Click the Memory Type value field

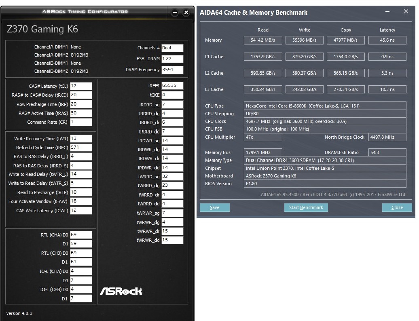tap(325, 160)
